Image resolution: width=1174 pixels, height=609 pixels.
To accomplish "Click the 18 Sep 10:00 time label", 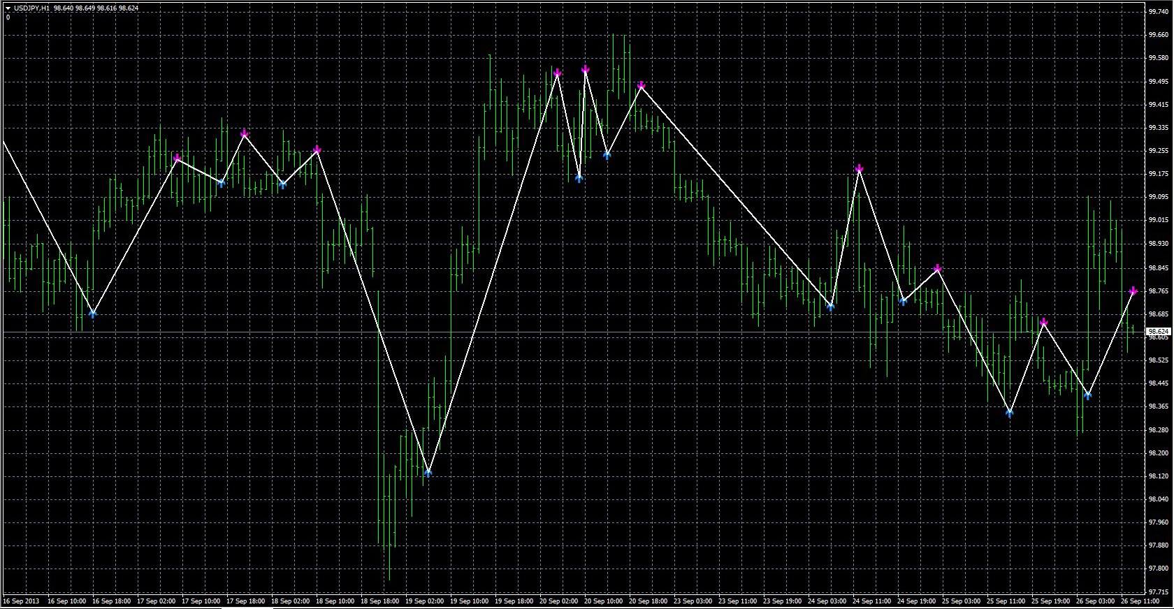I will (x=335, y=601).
